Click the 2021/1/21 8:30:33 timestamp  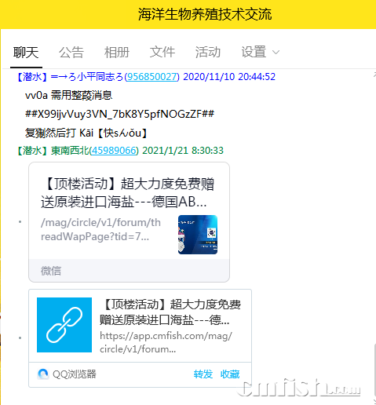coord(183,151)
